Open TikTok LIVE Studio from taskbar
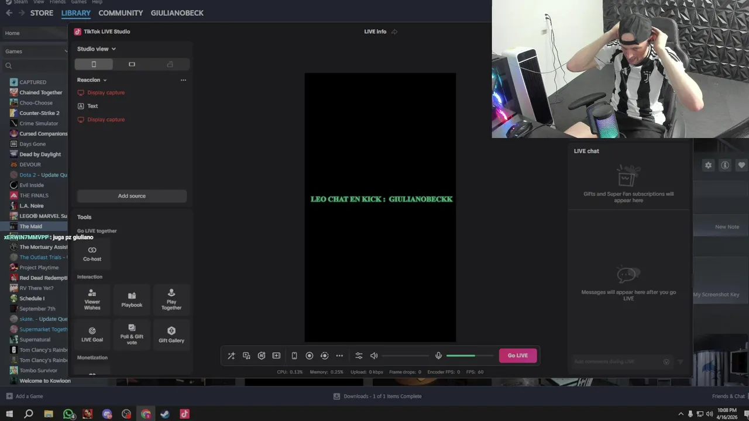 [x=184, y=414]
